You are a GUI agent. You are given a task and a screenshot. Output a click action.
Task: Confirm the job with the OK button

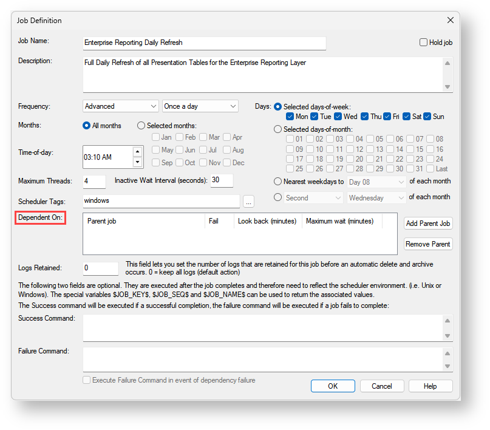pyautogui.click(x=333, y=386)
